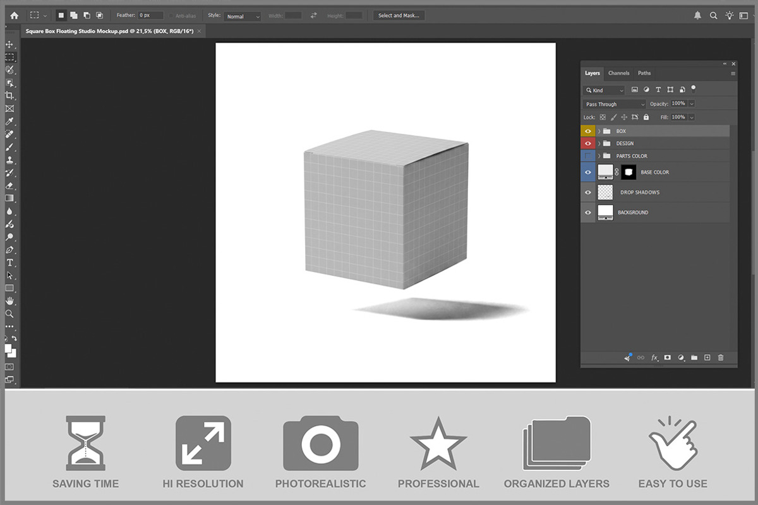Hide the DESIGN group eye icon
Screen dimensions: 758x505
point(588,143)
